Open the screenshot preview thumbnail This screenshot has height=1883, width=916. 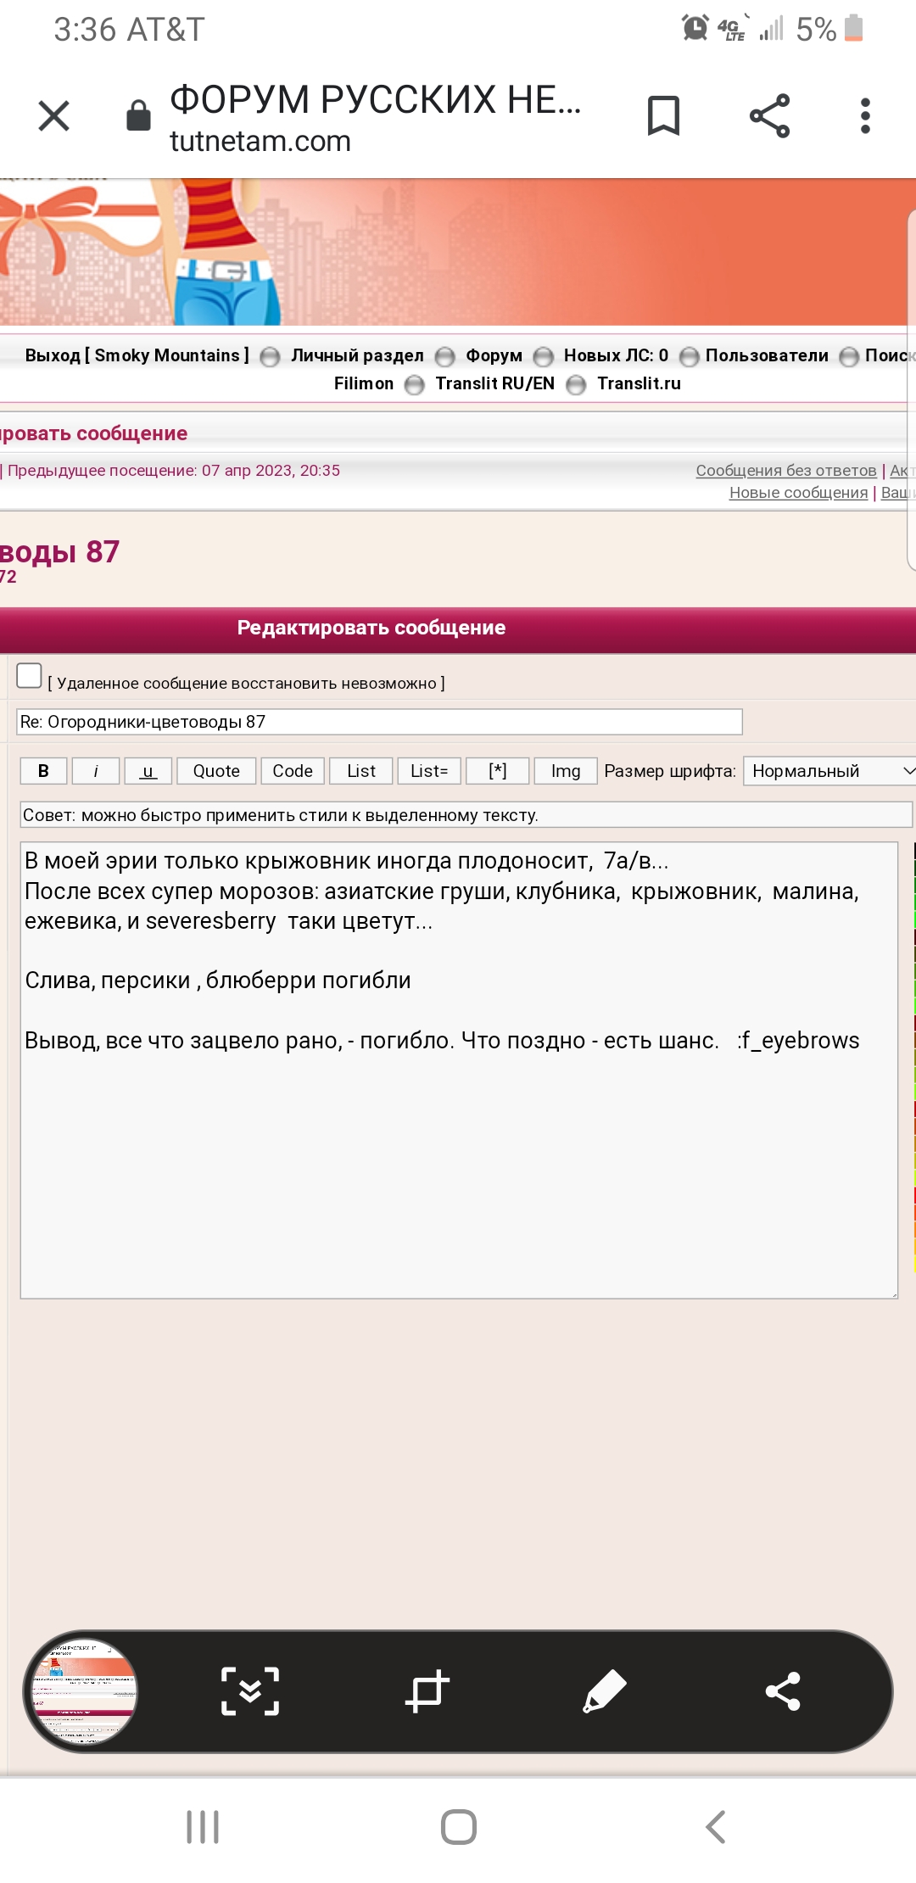coord(84,1691)
